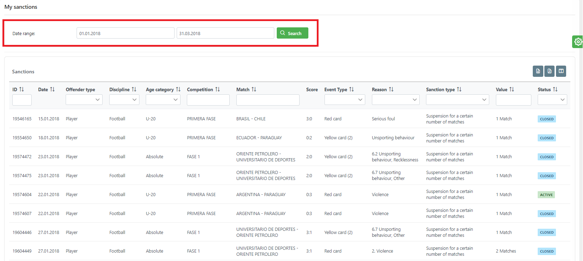
Task: Click the green Search button
Action: pyautogui.click(x=292, y=33)
